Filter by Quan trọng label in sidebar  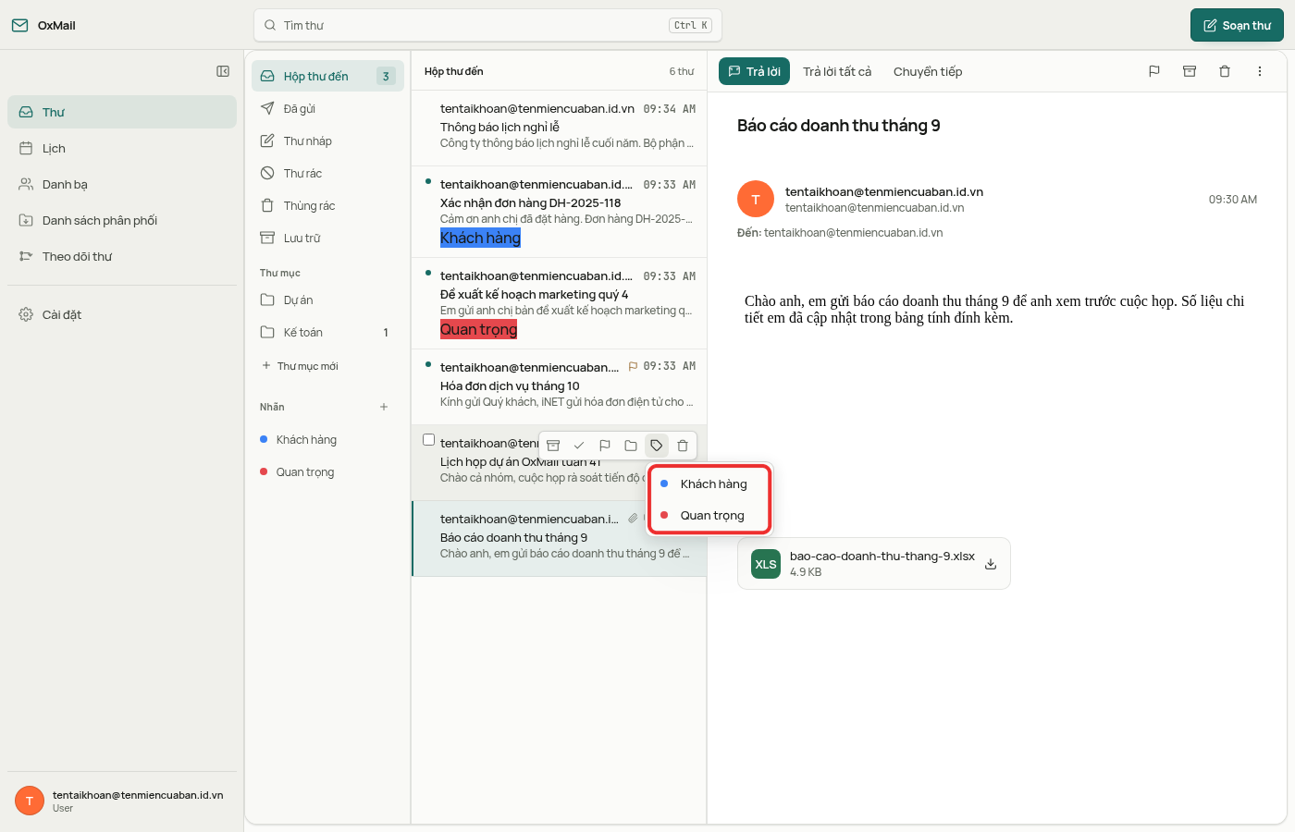point(327,472)
